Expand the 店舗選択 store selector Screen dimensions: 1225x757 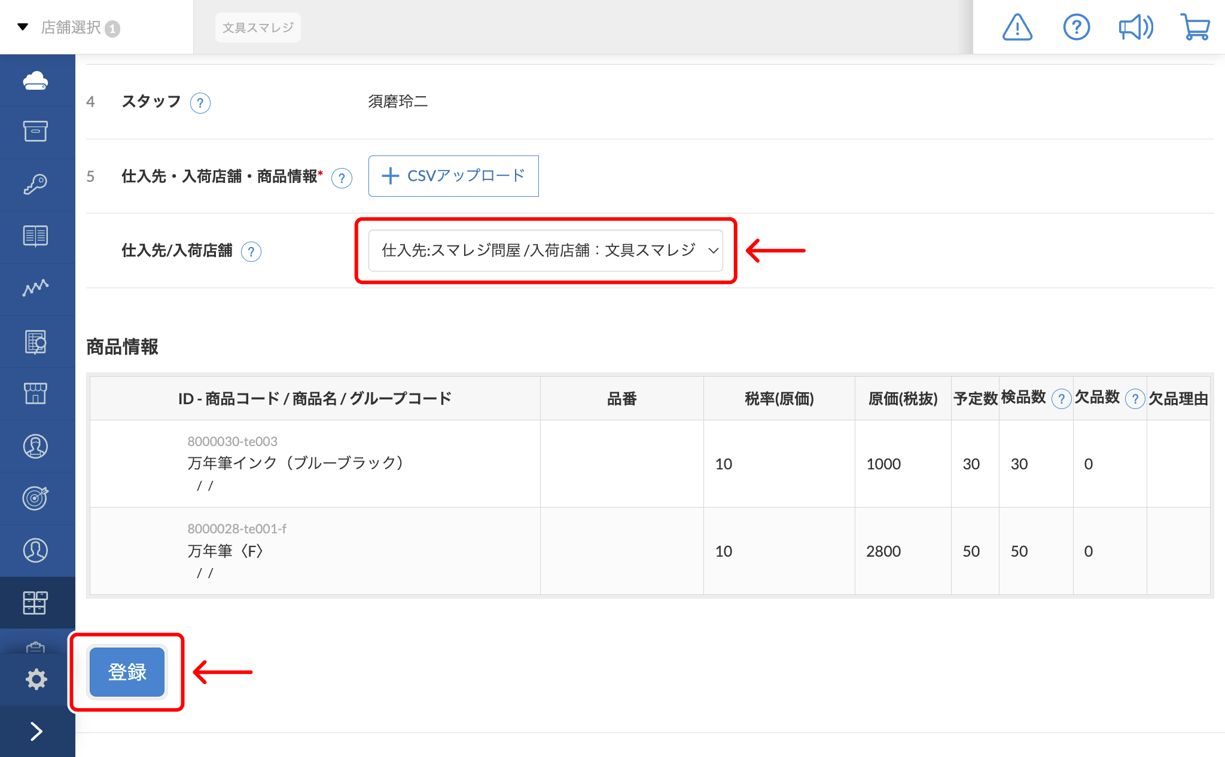pyautogui.click(x=71, y=28)
